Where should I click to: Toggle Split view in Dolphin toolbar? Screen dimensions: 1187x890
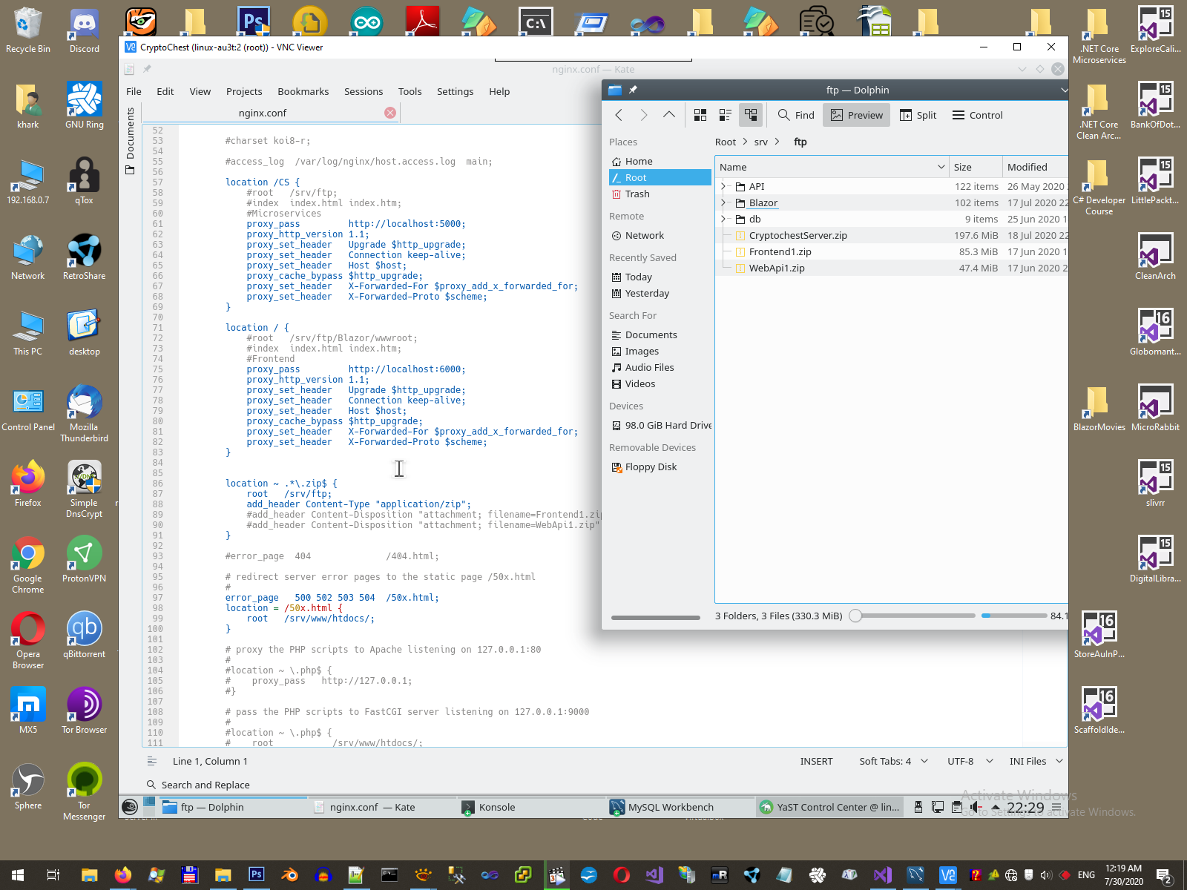pos(918,115)
